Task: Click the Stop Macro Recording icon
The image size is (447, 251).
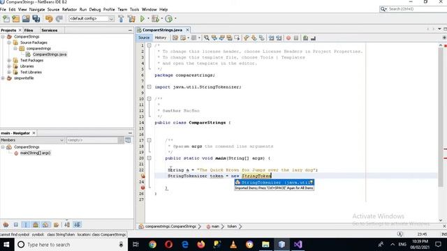Action: click(296, 38)
